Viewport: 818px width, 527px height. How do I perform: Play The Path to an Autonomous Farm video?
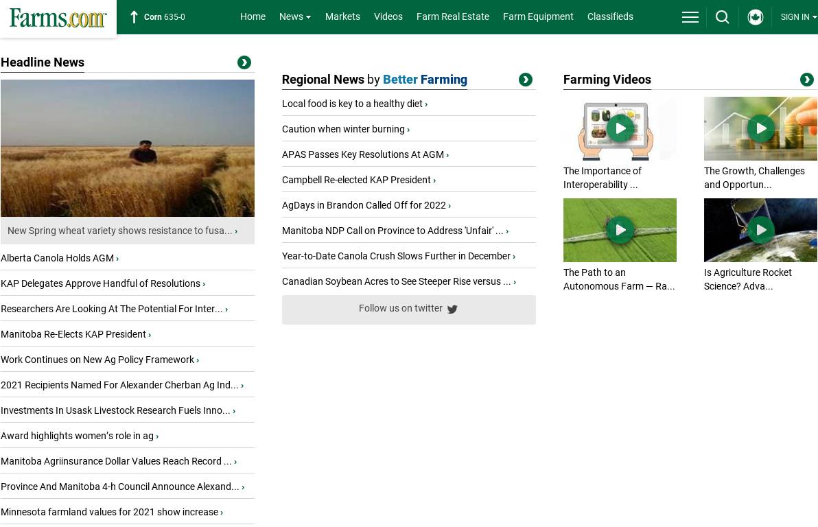point(620,230)
